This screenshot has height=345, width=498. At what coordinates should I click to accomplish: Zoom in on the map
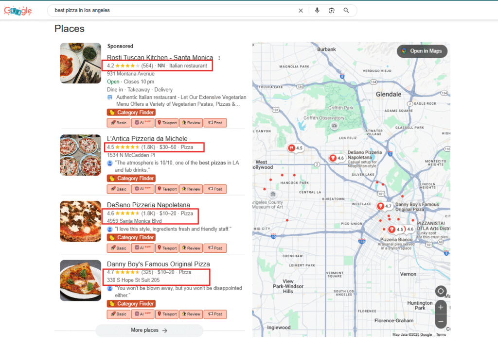coord(441,307)
